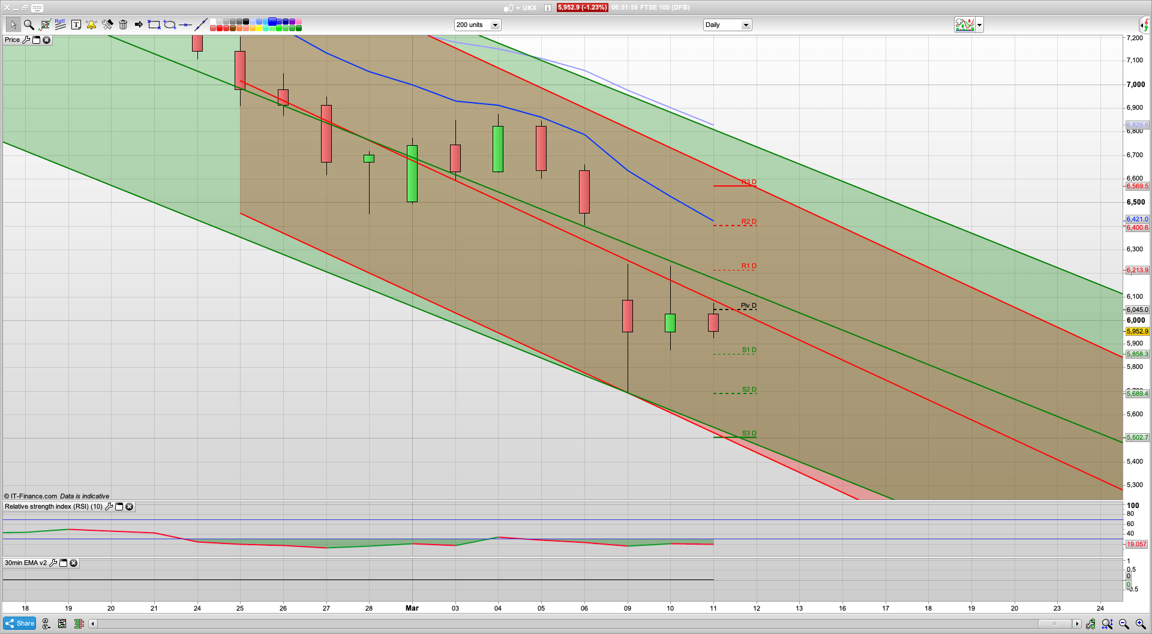
Task: Select the magnifying glass zoom tool
Action: (x=29, y=25)
